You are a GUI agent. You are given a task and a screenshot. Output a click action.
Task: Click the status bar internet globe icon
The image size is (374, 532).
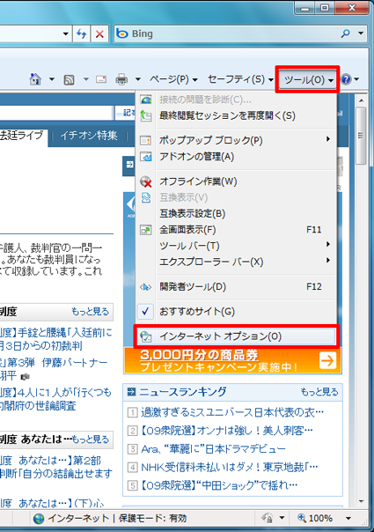click(x=39, y=518)
